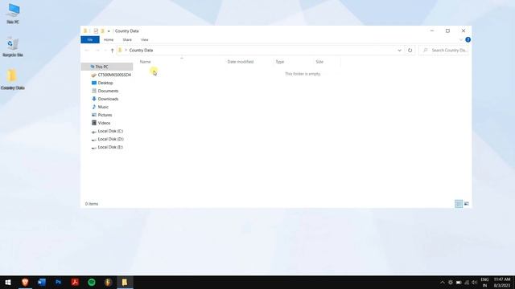Image resolution: width=515 pixels, height=289 pixels.
Task: Click the settings gear tray icon
Action: 451,283
